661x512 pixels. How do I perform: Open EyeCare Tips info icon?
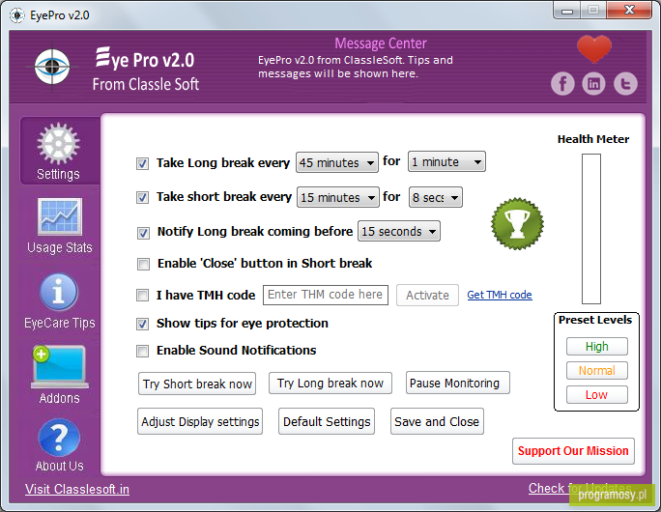(59, 292)
